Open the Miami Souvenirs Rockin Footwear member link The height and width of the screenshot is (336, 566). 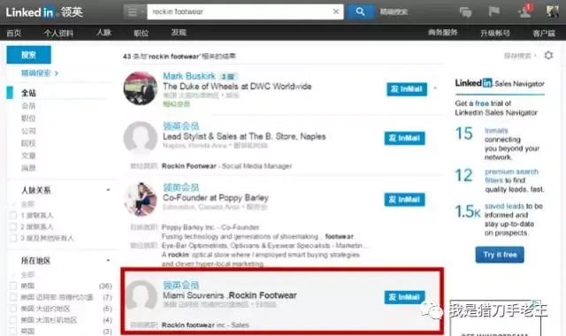180,285
